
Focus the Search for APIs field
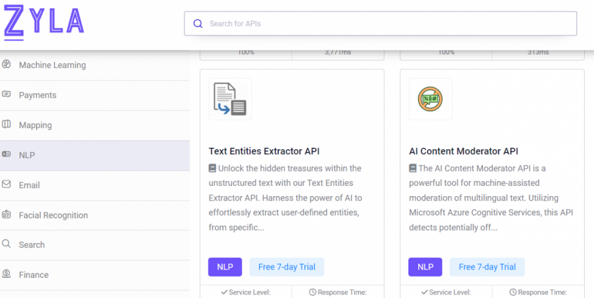point(381,23)
